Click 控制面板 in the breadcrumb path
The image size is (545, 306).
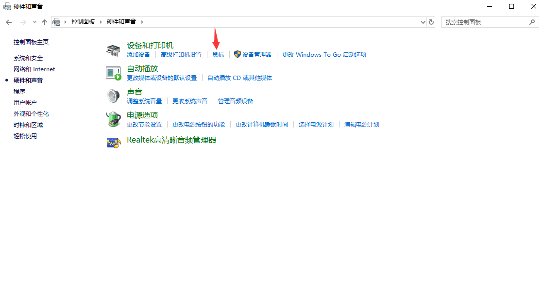(83, 22)
